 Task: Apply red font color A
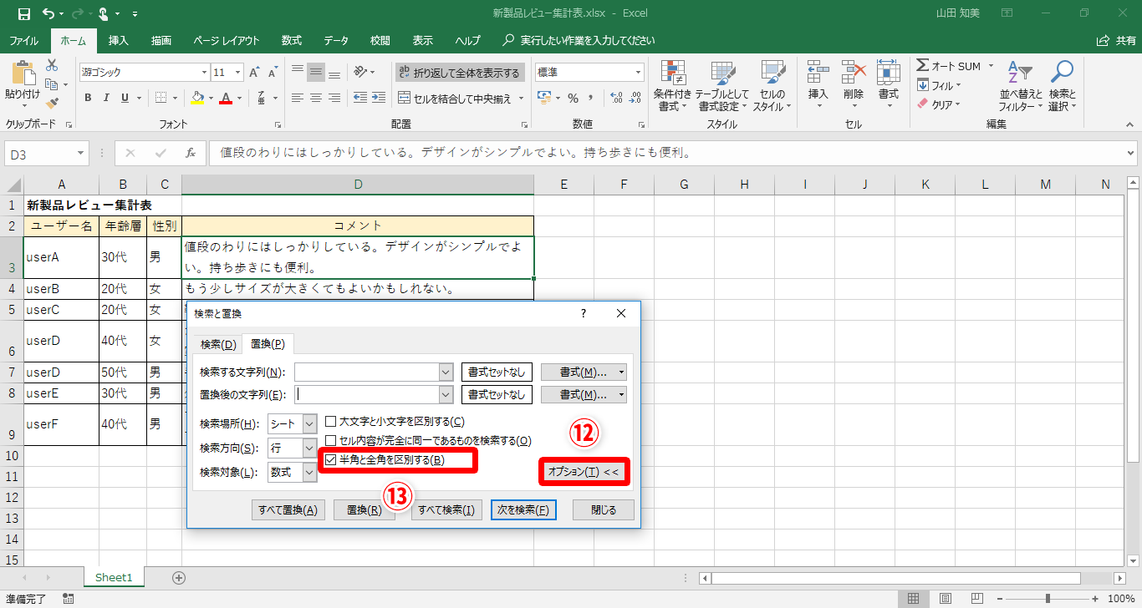[225, 98]
